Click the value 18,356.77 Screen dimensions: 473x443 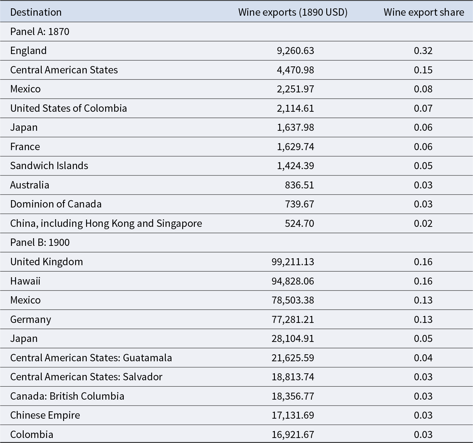point(293,396)
